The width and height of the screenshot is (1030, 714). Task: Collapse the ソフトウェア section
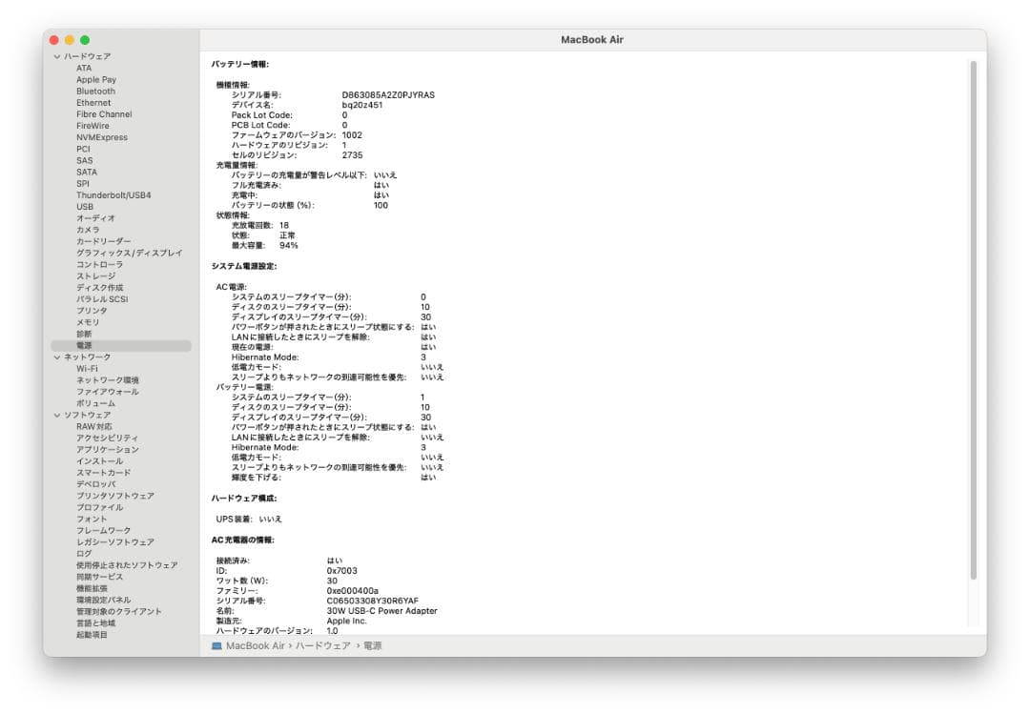pyautogui.click(x=57, y=415)
